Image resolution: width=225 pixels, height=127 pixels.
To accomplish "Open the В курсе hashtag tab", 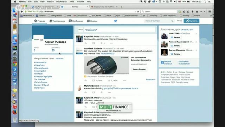I will [x=92, y=21].
